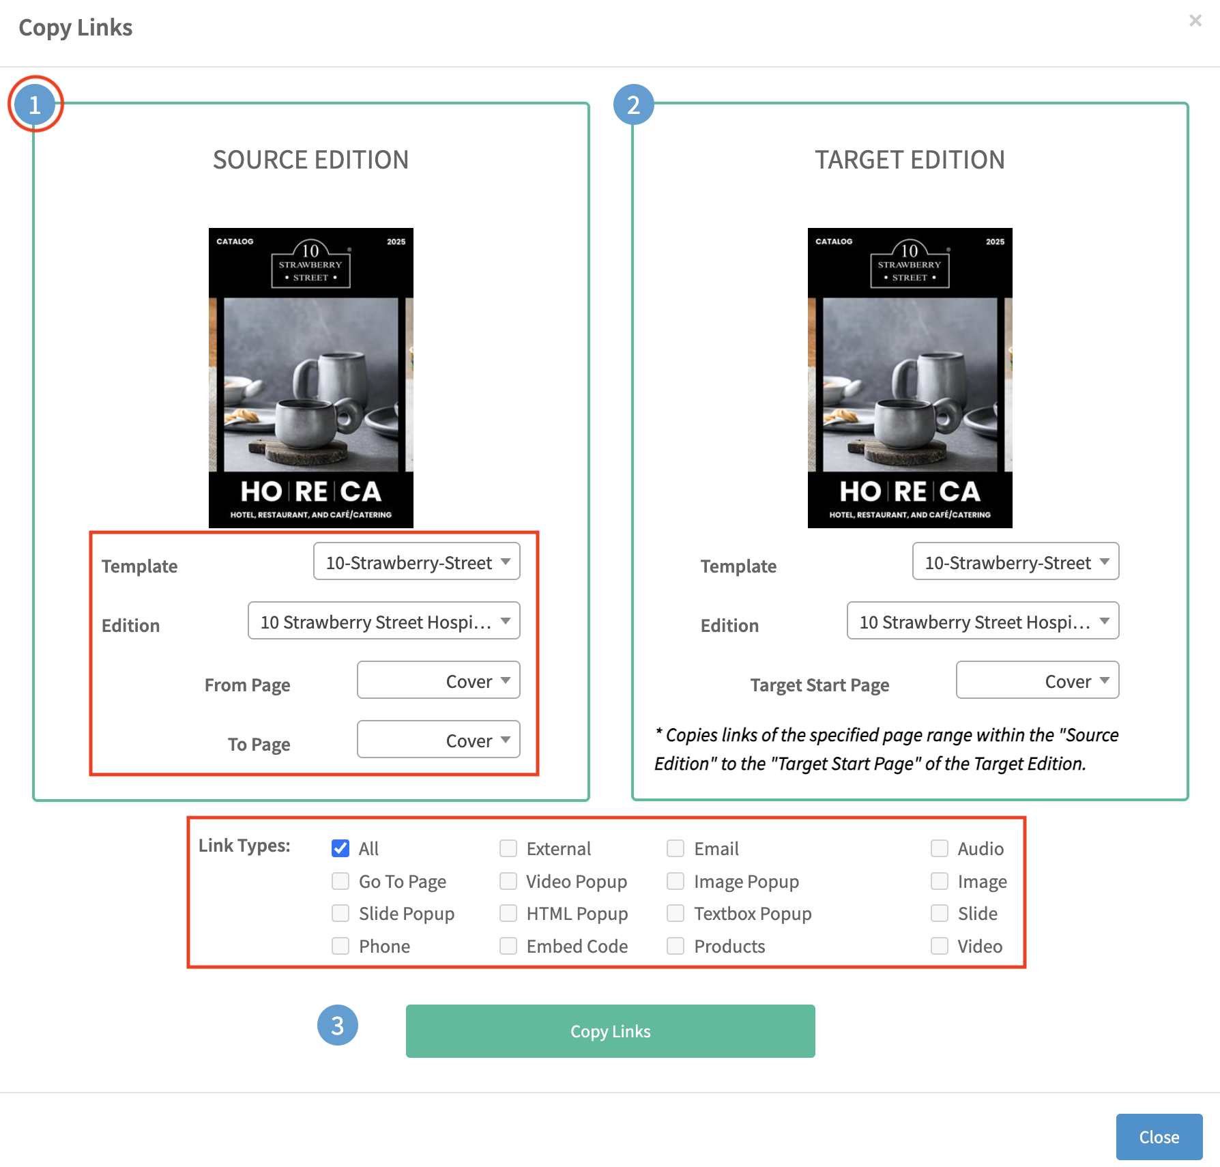
Task: Open the To Page dropdown
Action: 438,740
